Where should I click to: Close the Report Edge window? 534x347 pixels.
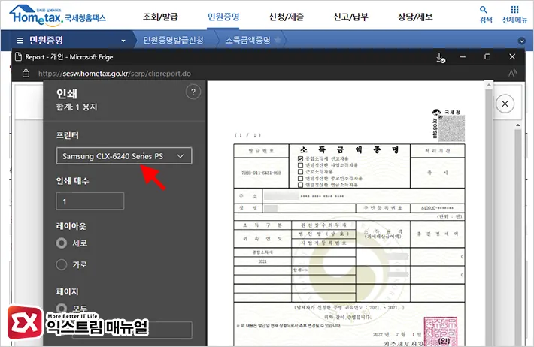coord(512,57)
